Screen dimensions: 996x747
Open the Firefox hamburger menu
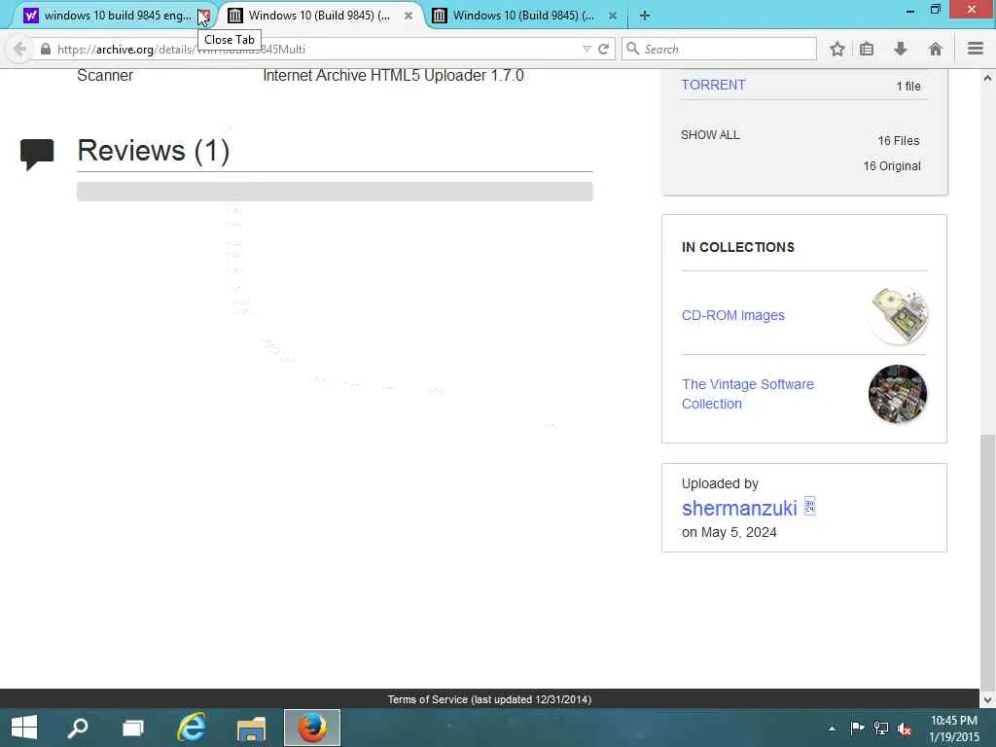976,49
